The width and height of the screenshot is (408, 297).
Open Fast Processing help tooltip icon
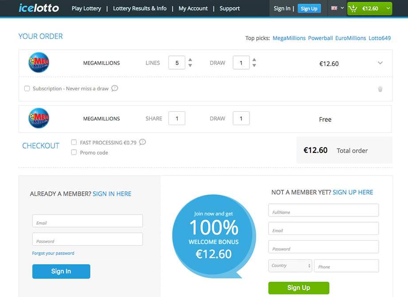[142, 142]
